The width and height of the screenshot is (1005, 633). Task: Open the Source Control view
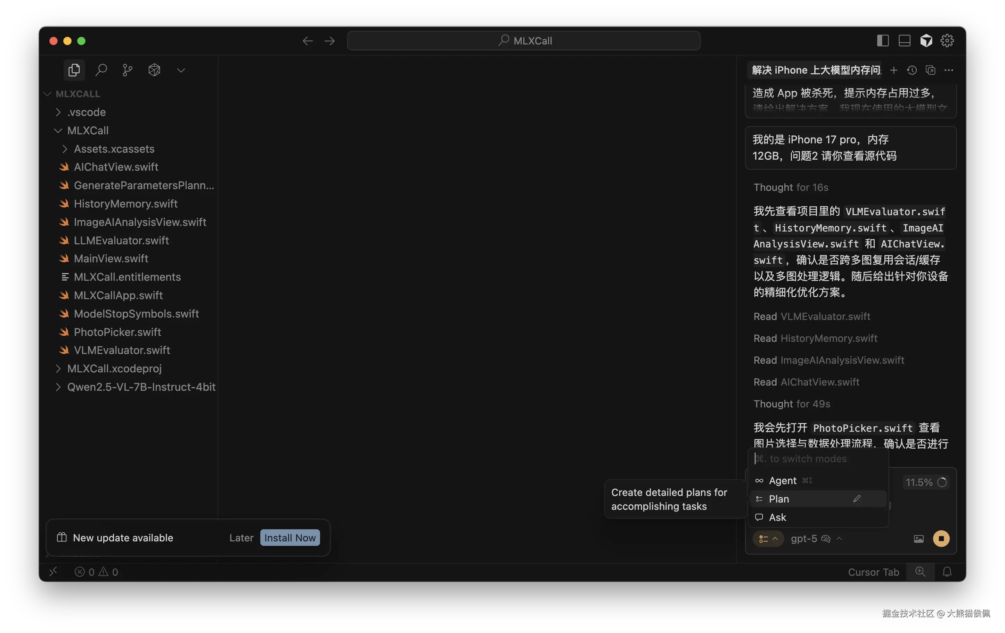click(127, 70)
